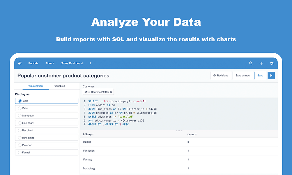Click the lightning bolt home icon
This screenshot has height=175, width=292.
[x=20, y=63]
